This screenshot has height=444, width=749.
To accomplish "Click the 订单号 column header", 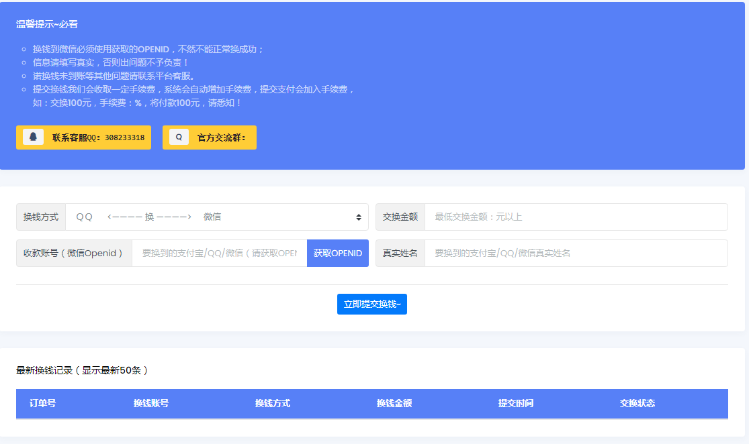I will pyautogui.click(x=42, y=404).
